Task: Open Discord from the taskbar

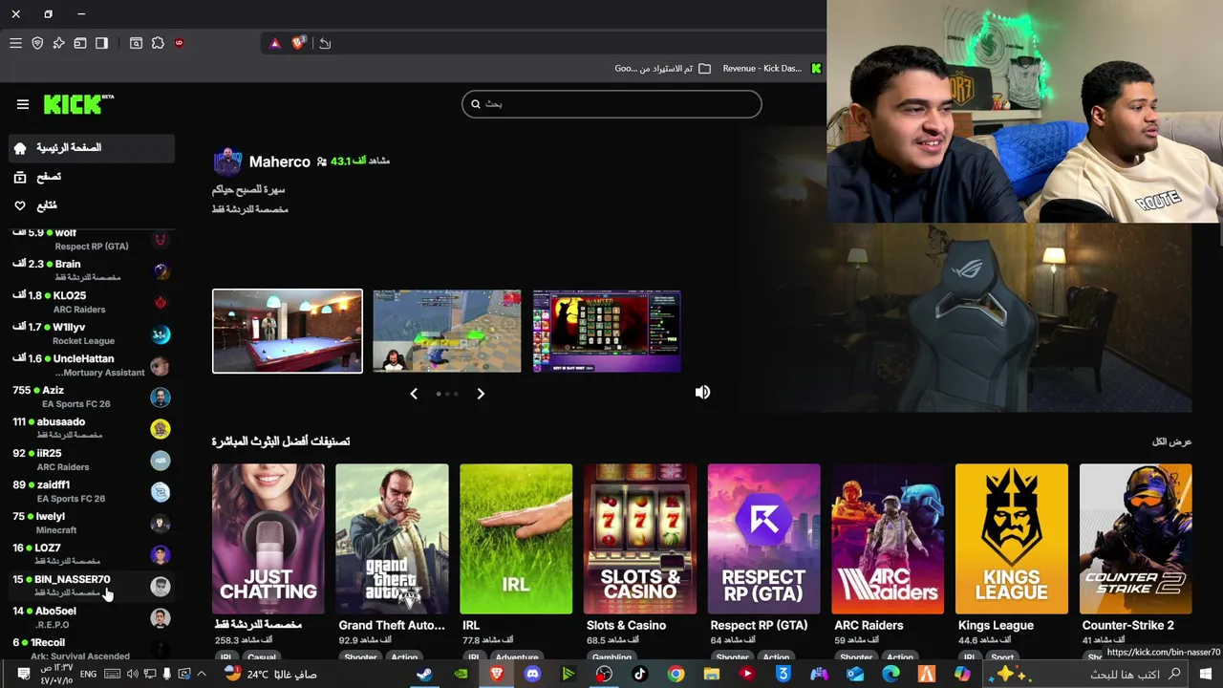Action: (532, 674)
